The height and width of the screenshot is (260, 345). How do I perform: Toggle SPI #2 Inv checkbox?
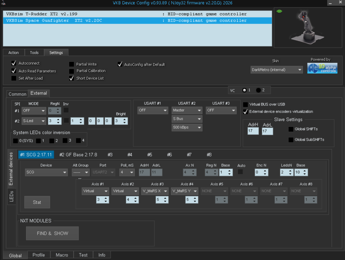(66, 120)
